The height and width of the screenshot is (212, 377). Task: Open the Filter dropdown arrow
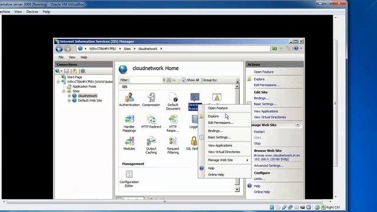click(164, 80)
